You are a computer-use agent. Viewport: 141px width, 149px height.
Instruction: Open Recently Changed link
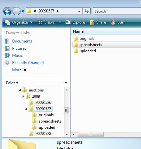[x=28, y=63]
